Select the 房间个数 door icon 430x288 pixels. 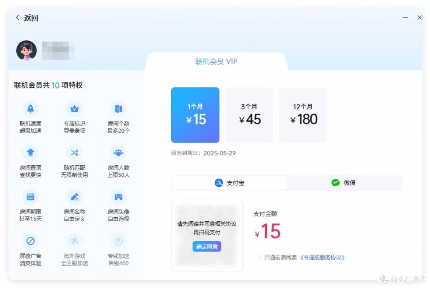click(x=118, y=109)
